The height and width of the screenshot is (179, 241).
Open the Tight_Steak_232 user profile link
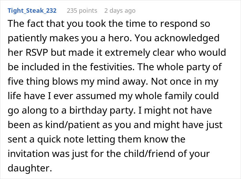pos(32,11)
